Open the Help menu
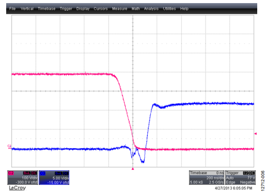This screenshot has width=268, height=193. click(x=184, y=9)
